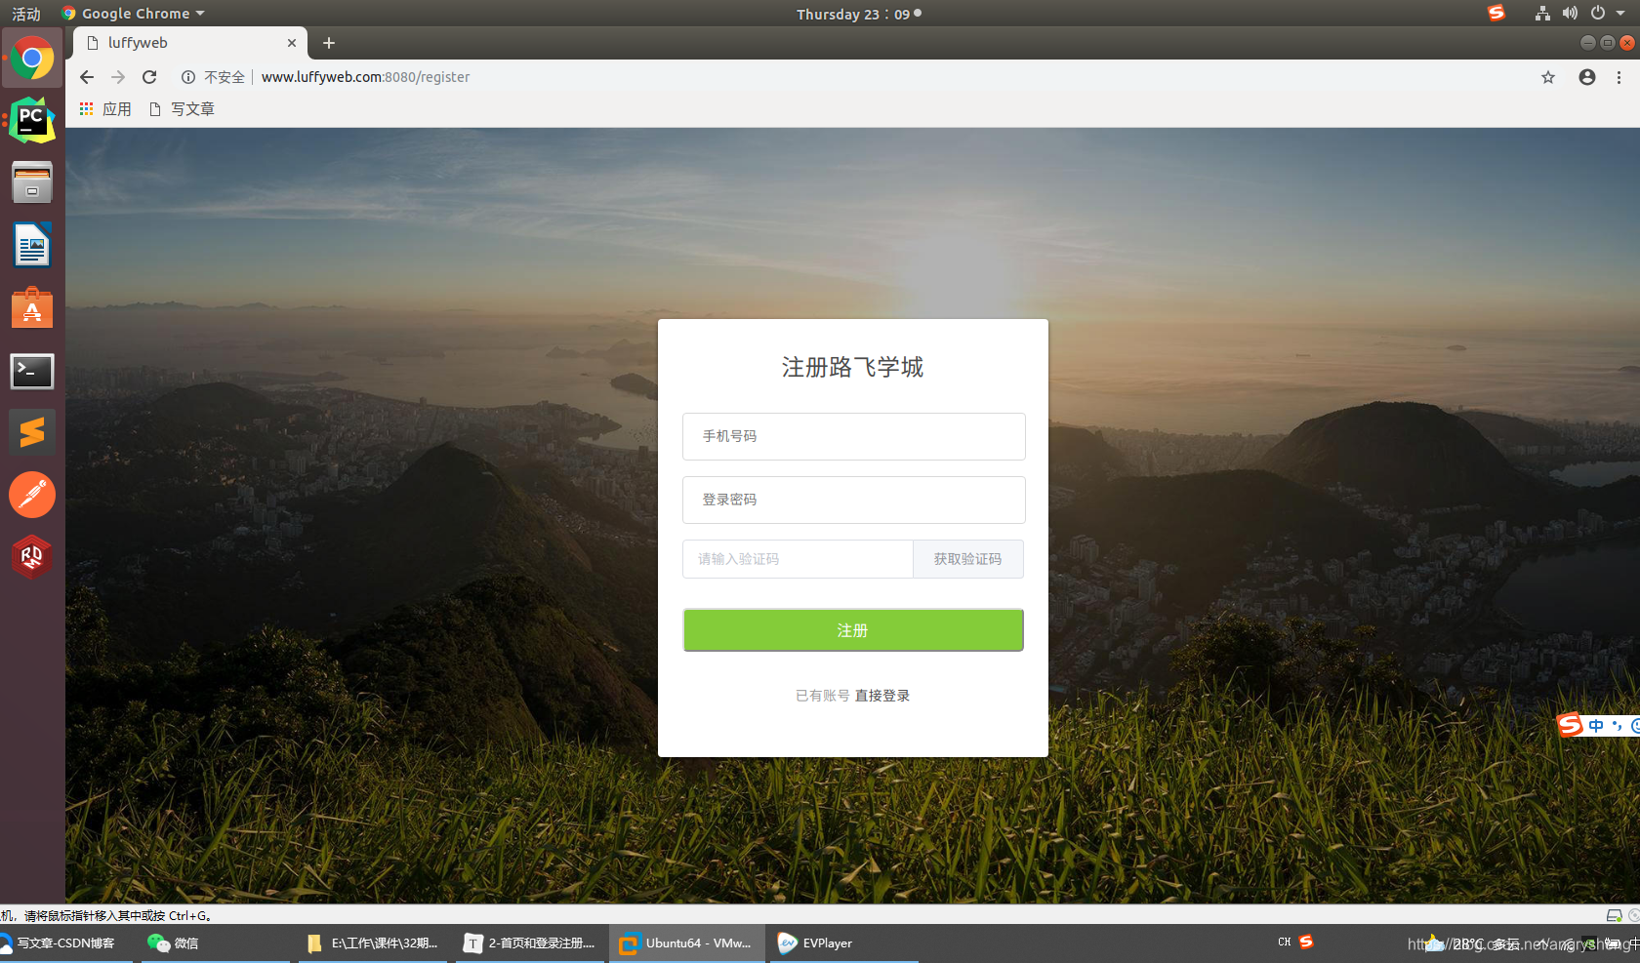Switch to 2-首页和登录注册 Typora window

click(530, 943)
